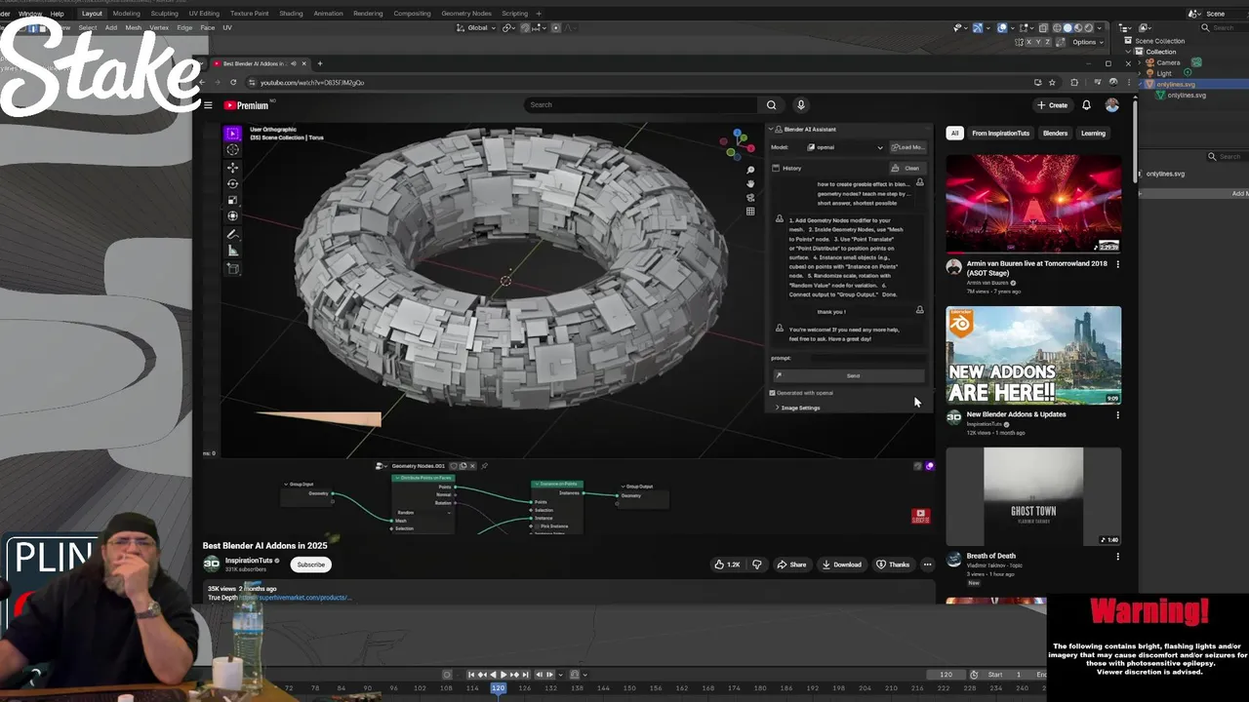This screenshot has height=702, width=1249.
Task: Switch to Geometry Nodes workspace tab
Action: tap(466, 14)
